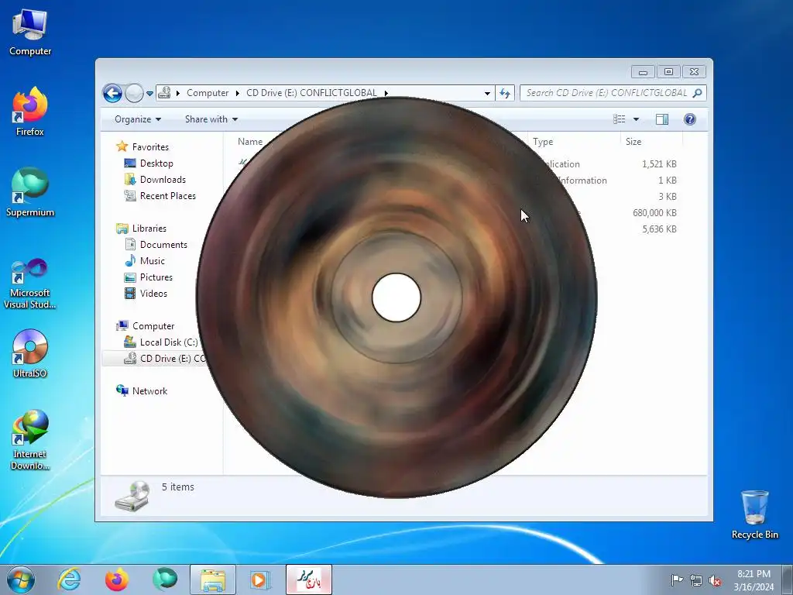The width and height of the screenshot is (793, 595).
Task: Expand arrow between Computer and CD Drive breadcrumb
Action: [x=237, y=93]
